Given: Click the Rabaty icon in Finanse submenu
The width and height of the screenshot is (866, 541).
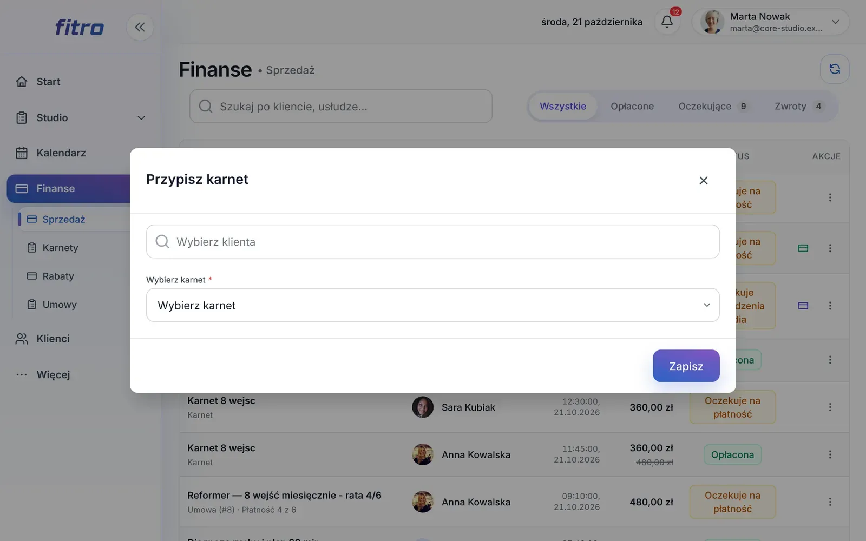Looking at the screenshot, I should point(32,276).
